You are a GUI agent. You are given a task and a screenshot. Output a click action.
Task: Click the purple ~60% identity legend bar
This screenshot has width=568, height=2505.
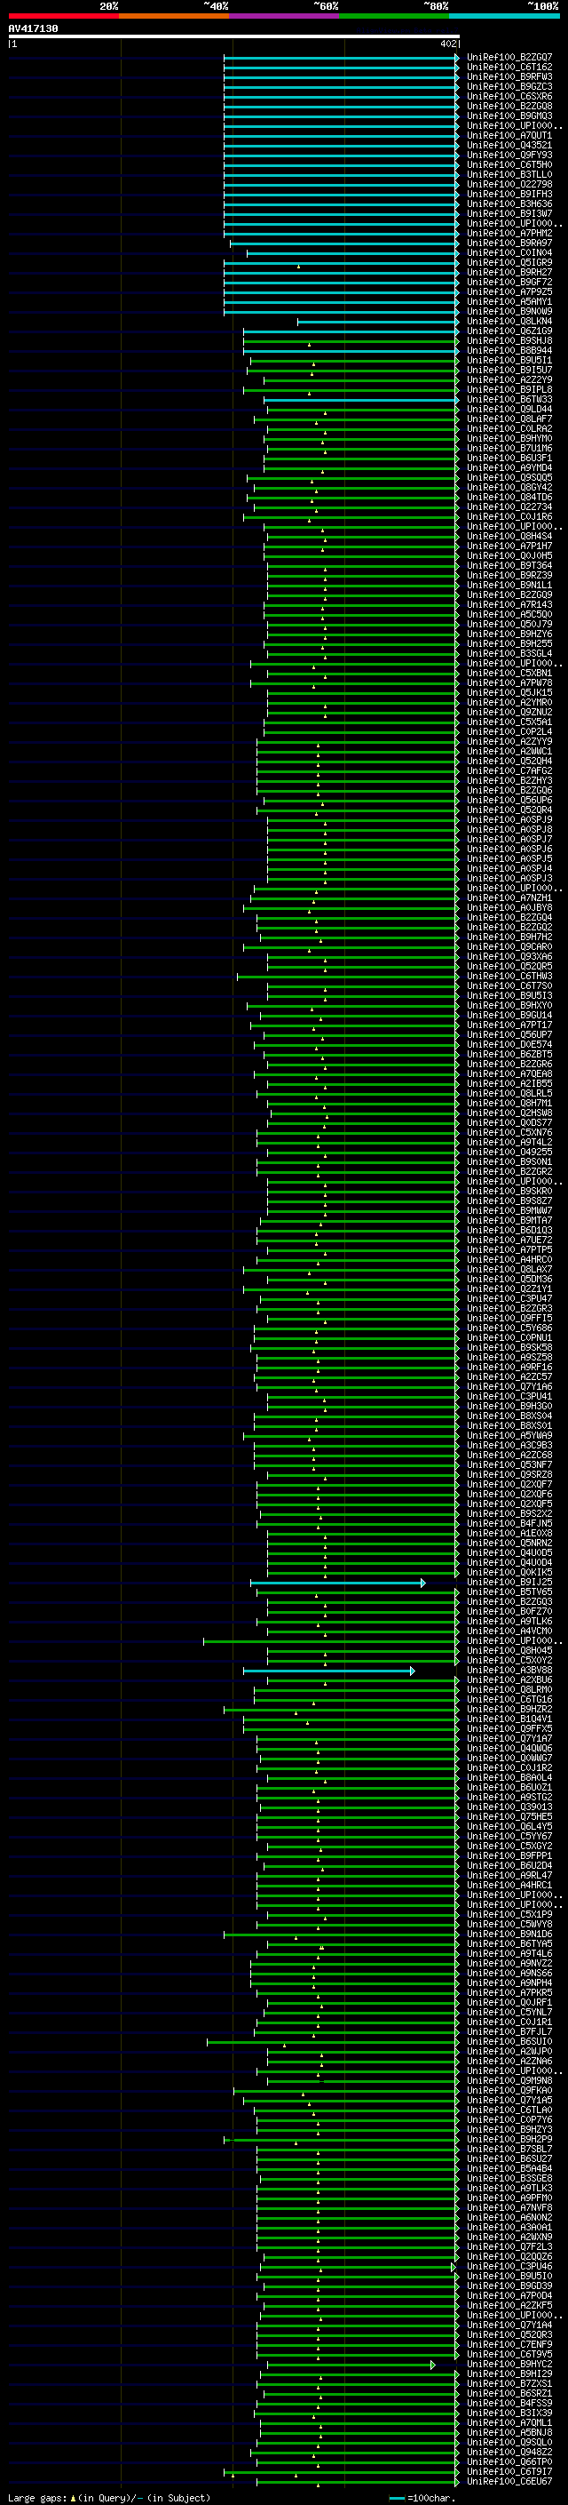tap(285, 17)
